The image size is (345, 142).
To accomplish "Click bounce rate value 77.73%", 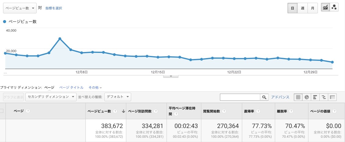I will pos(262,126).
